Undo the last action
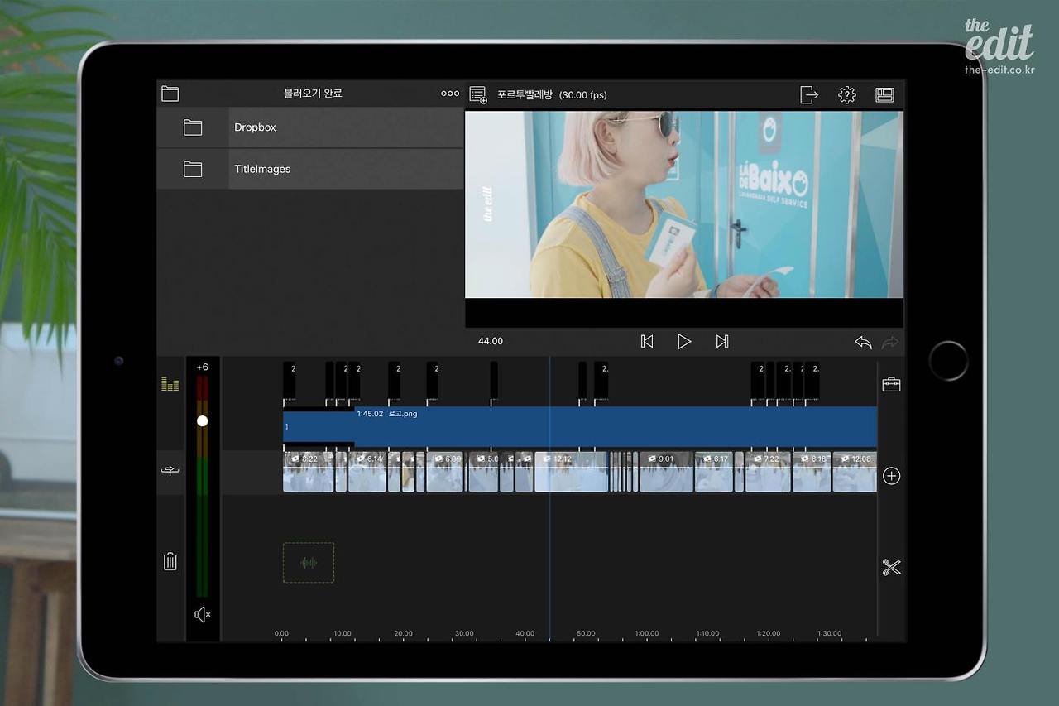1059x706 pixels. 863,342
